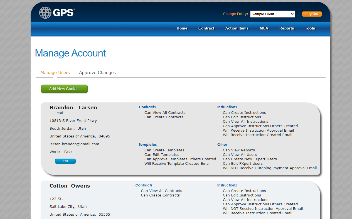The image size is (352, 219).
Task: Click Colton's Can Approve Instructions Others Created
Action: 260,204
